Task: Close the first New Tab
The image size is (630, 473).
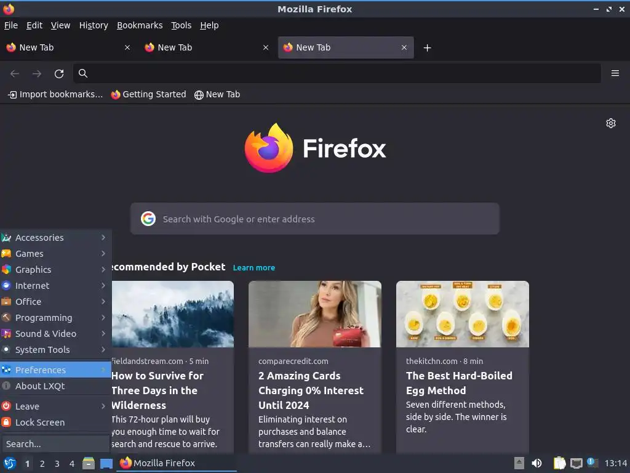Action: pyautogui.click(x=127, y=47)
